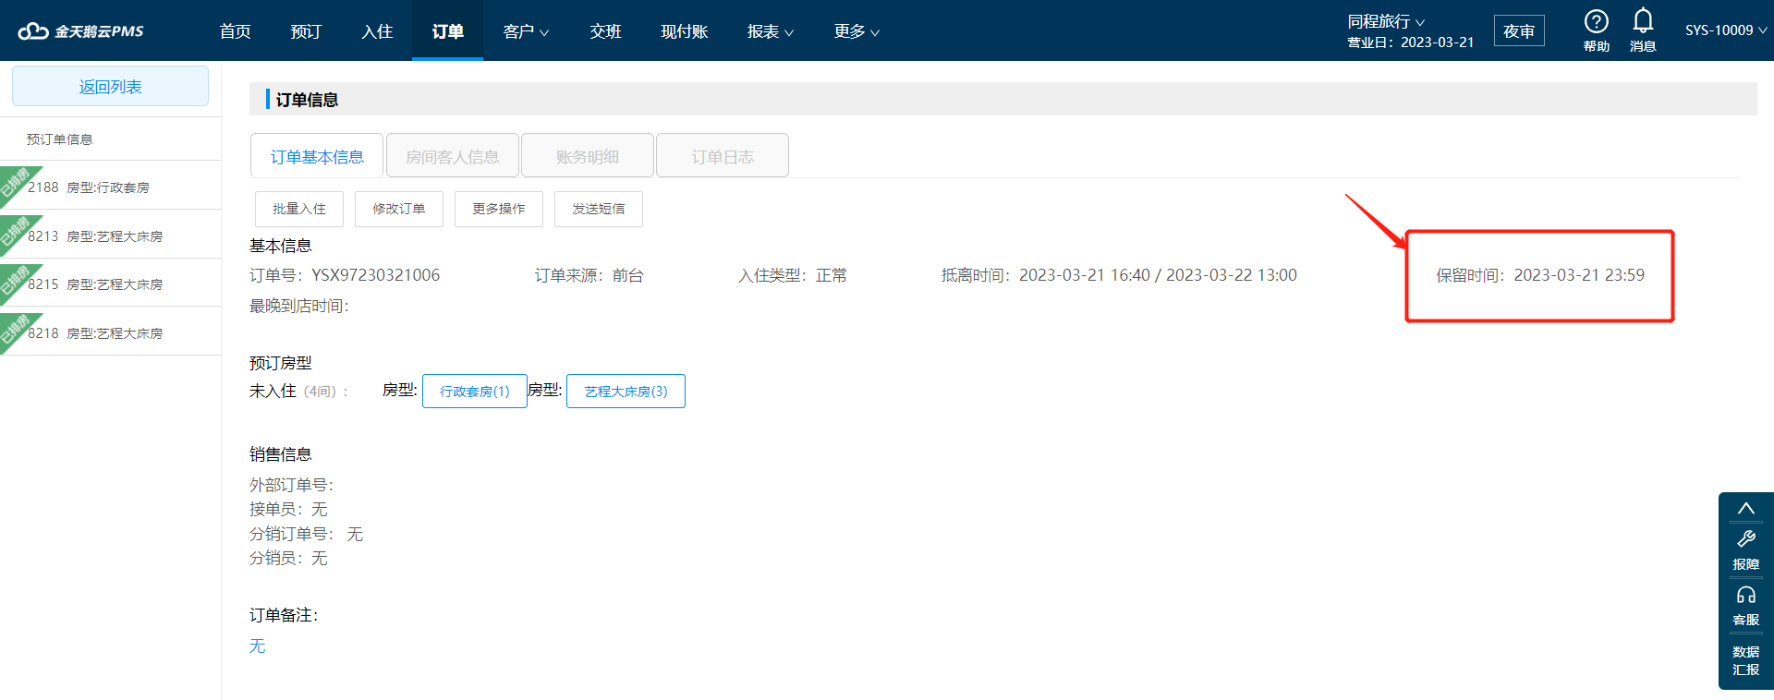Viewport: 1774px width, 700px height.
Task: Select 订单 in the top navigation
Action: (x=447, y=31)
